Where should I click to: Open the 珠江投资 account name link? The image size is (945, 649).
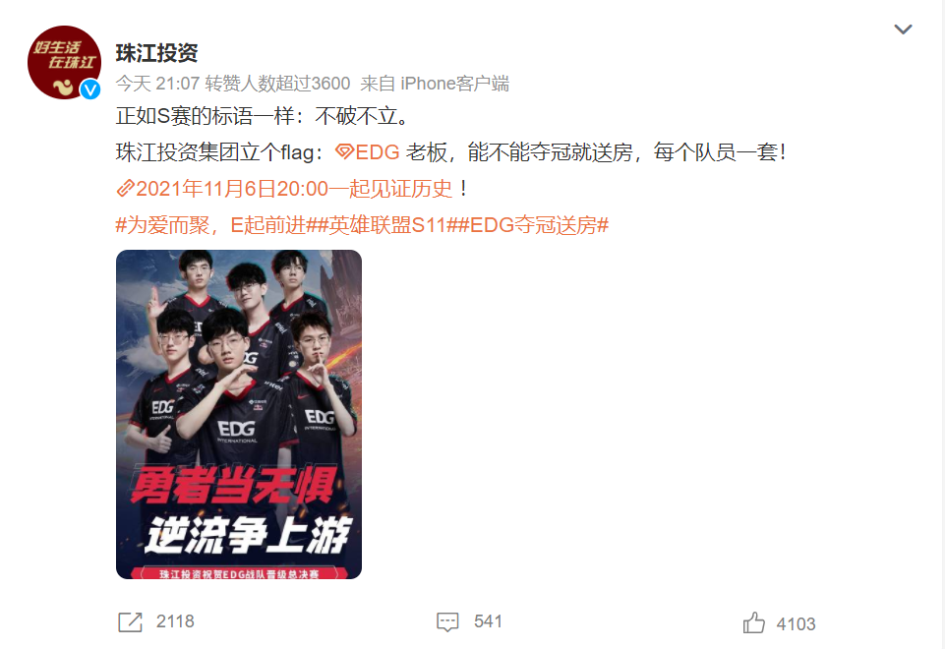point(156,53)
